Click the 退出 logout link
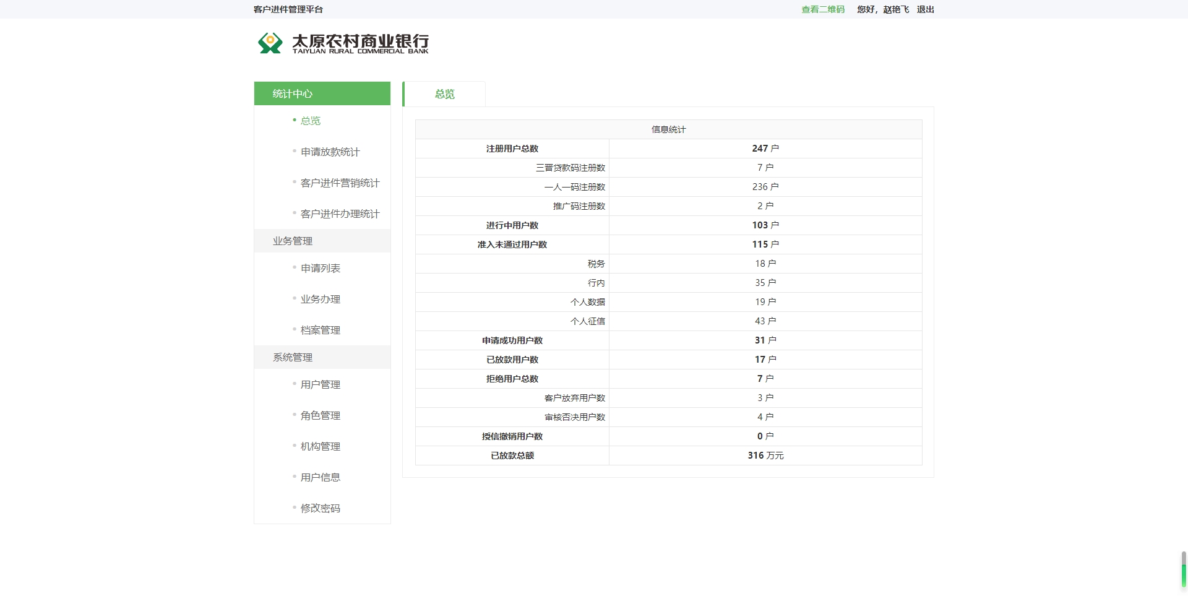The width and height of the screenshot is (1188, 596). pos(926,9)
